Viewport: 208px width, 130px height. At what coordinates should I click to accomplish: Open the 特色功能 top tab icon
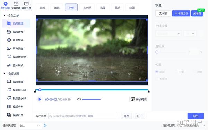(6, 3)
